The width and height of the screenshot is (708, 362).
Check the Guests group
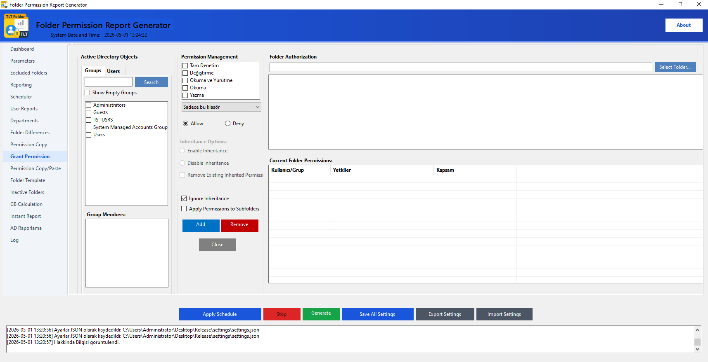click(x=88, y=112)
